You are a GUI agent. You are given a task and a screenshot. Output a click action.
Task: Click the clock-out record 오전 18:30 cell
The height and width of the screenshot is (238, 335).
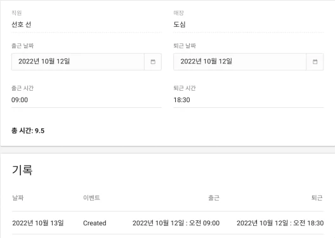click(280, 223)
